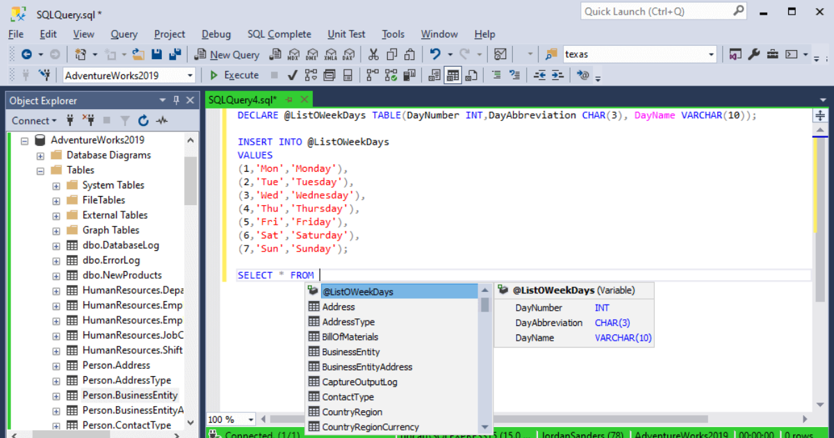
Task: Click the DMX query icon
Action: [312, 54]
